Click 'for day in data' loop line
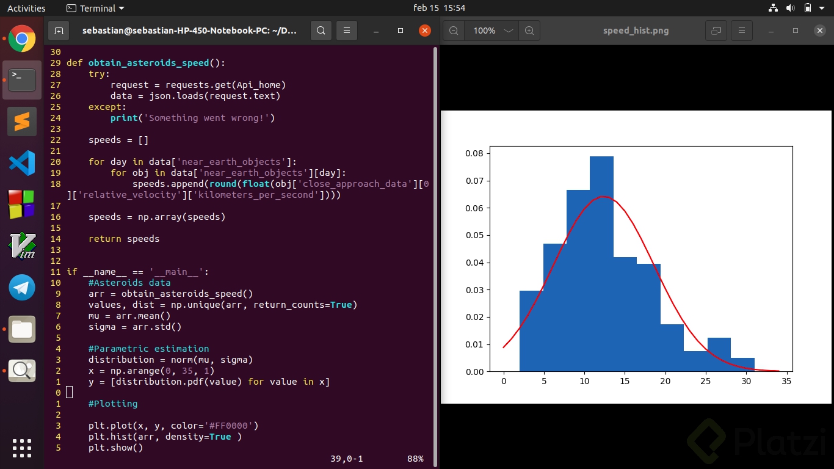Viewport: 834px width, 469px height. pyautogui.click(x=193, y=162)
